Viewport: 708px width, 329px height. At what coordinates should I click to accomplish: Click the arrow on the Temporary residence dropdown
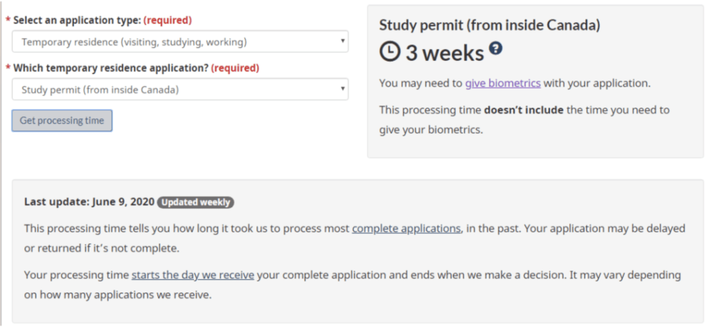[x=342, y=42]
